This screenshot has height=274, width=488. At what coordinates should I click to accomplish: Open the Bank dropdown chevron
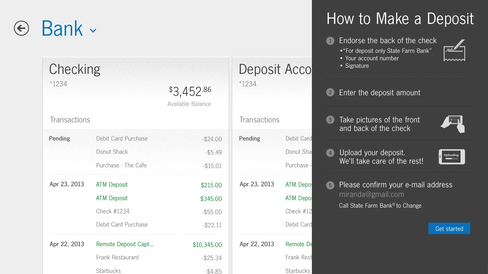93,30
